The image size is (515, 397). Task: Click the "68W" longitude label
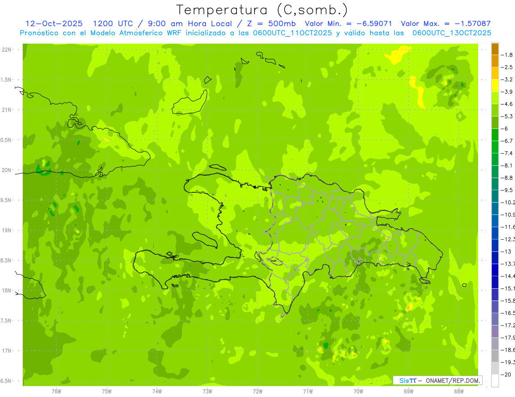point(459,391)
